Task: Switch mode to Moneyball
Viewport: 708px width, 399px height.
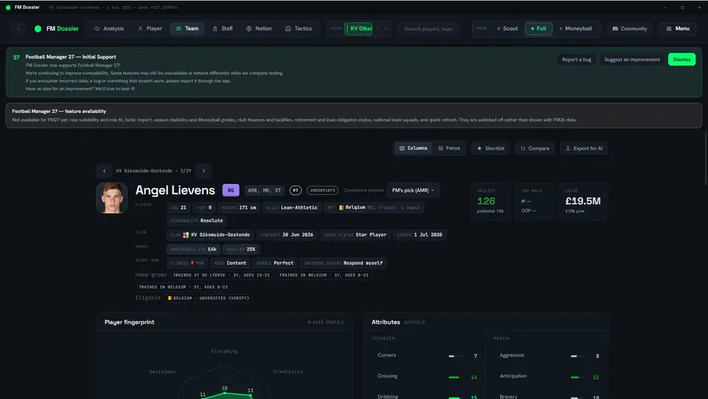Action: (x=576, y=29)
